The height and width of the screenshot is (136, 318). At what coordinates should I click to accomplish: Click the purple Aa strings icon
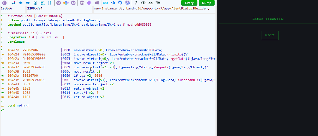(x=58, y=3)
